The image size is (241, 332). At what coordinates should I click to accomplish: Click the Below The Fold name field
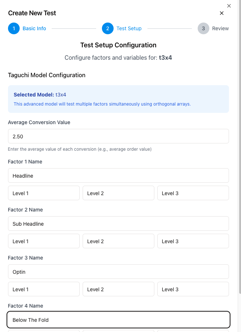click(x=118, y=320)
